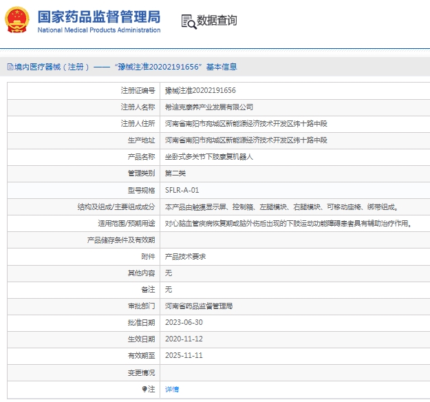Click the 型号规格 label
The image size is (430, 402).
(x=141, y=190)
